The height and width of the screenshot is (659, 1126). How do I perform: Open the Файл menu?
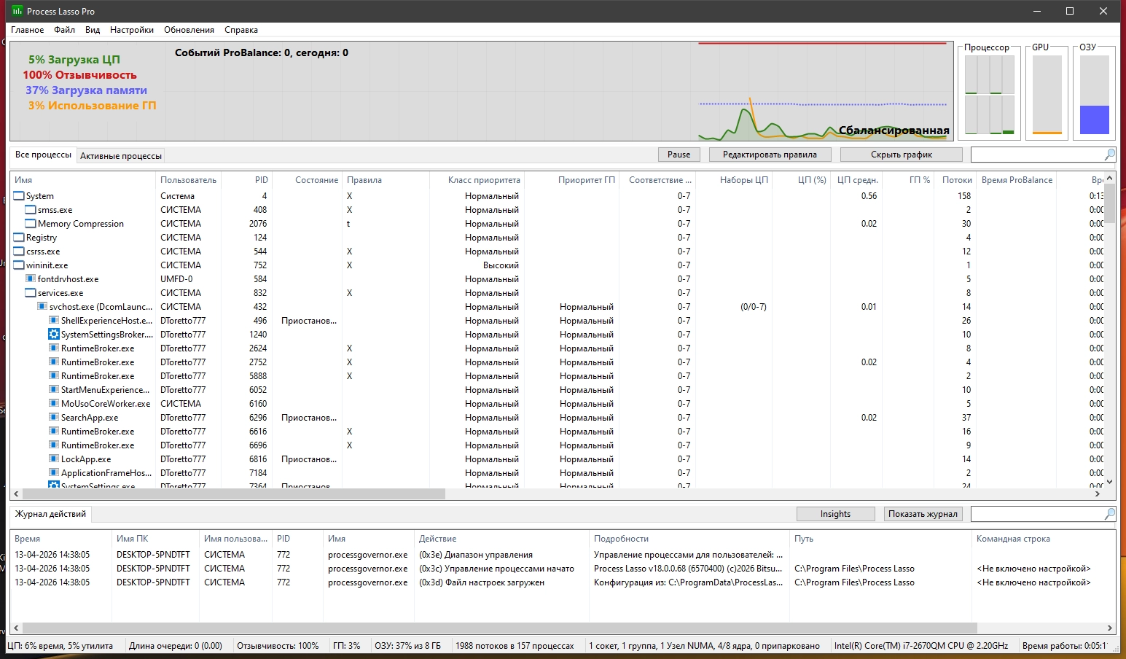65,30
